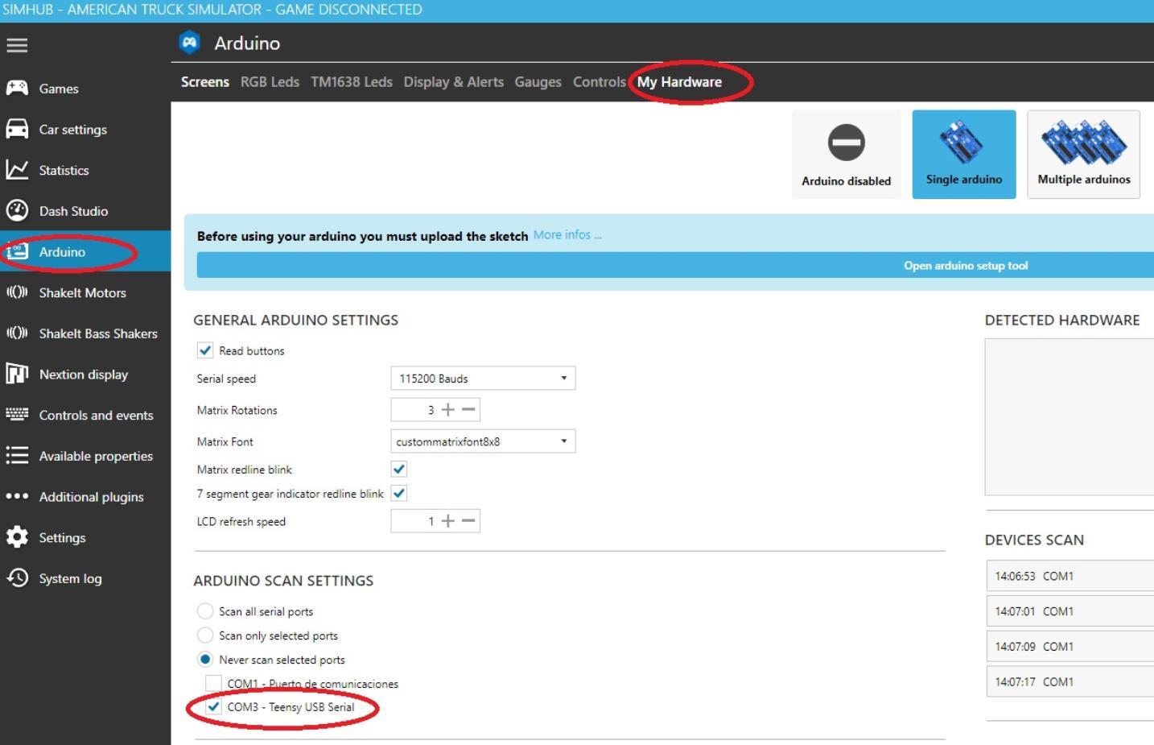
Task: Click the Detected Hardware list box
Action: (x=1070, y=417)
